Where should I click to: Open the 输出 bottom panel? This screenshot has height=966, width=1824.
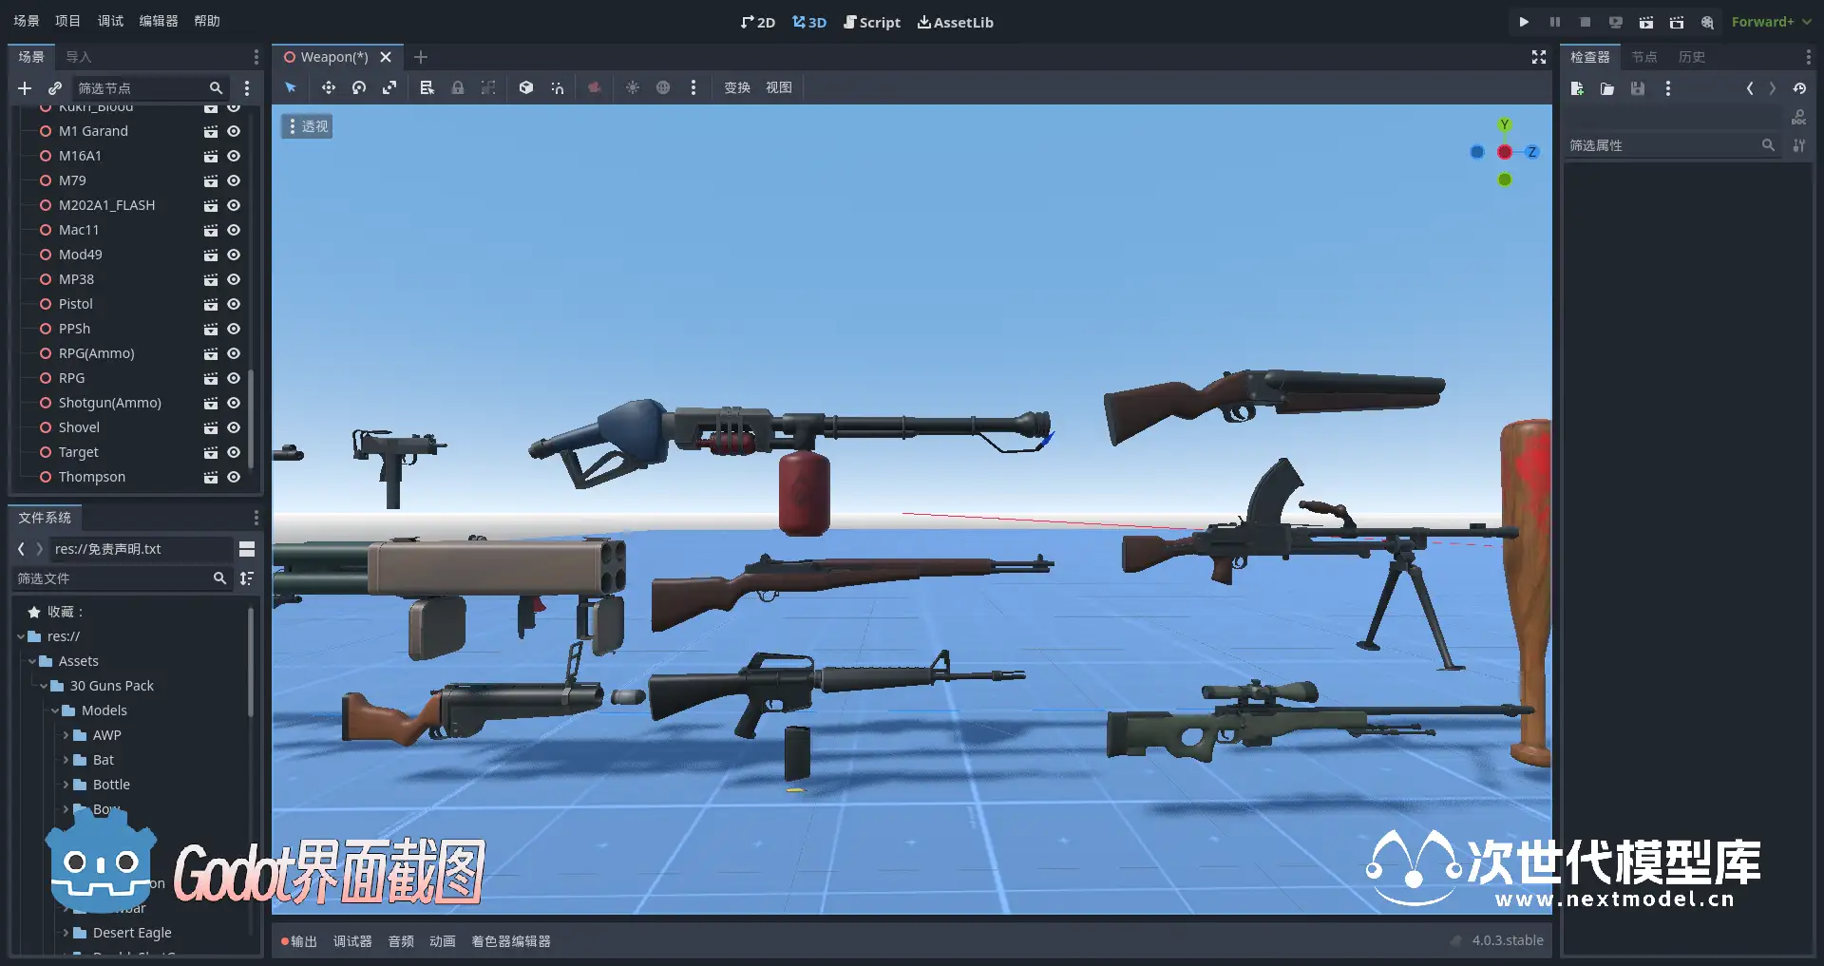(299, 941)
